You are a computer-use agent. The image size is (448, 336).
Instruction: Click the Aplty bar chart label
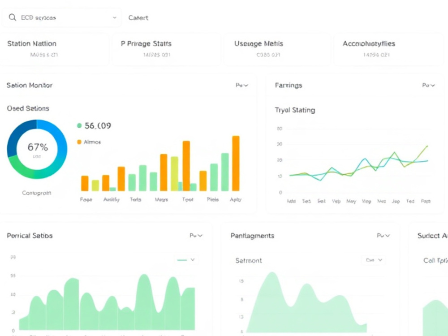click(x=236, y=199)
